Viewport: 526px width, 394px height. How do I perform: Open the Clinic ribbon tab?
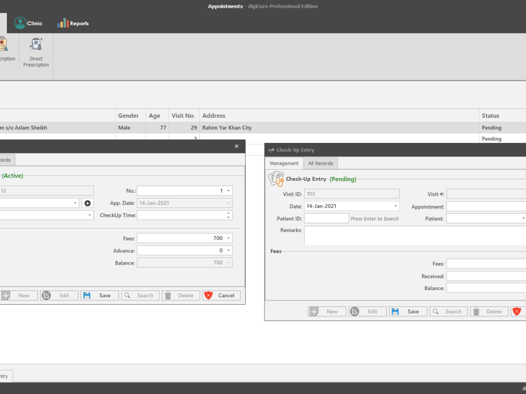(28, 23)
